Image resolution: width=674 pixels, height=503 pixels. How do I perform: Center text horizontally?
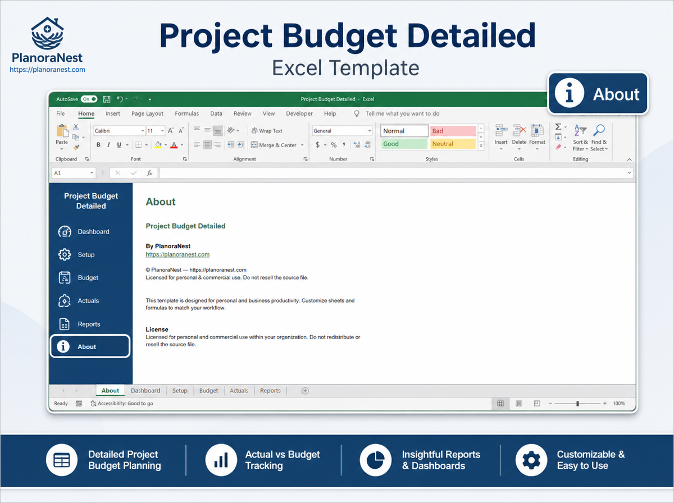tap(207, 145)
